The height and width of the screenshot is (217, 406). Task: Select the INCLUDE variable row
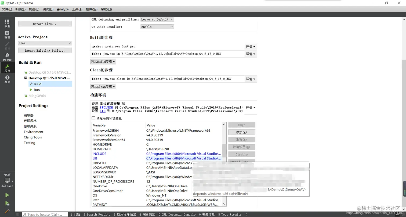pos(157,154)
